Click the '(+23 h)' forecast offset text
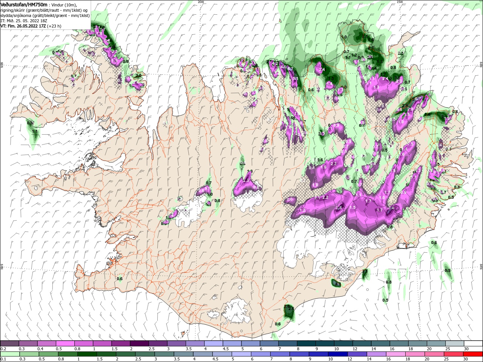The image size is (483, 362). pos(54,26)
